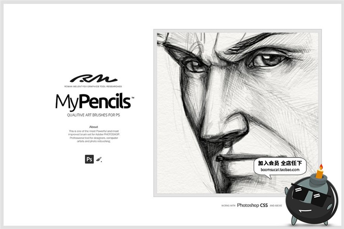
Task: Click the About heading
Action: (x=94, y=127)
